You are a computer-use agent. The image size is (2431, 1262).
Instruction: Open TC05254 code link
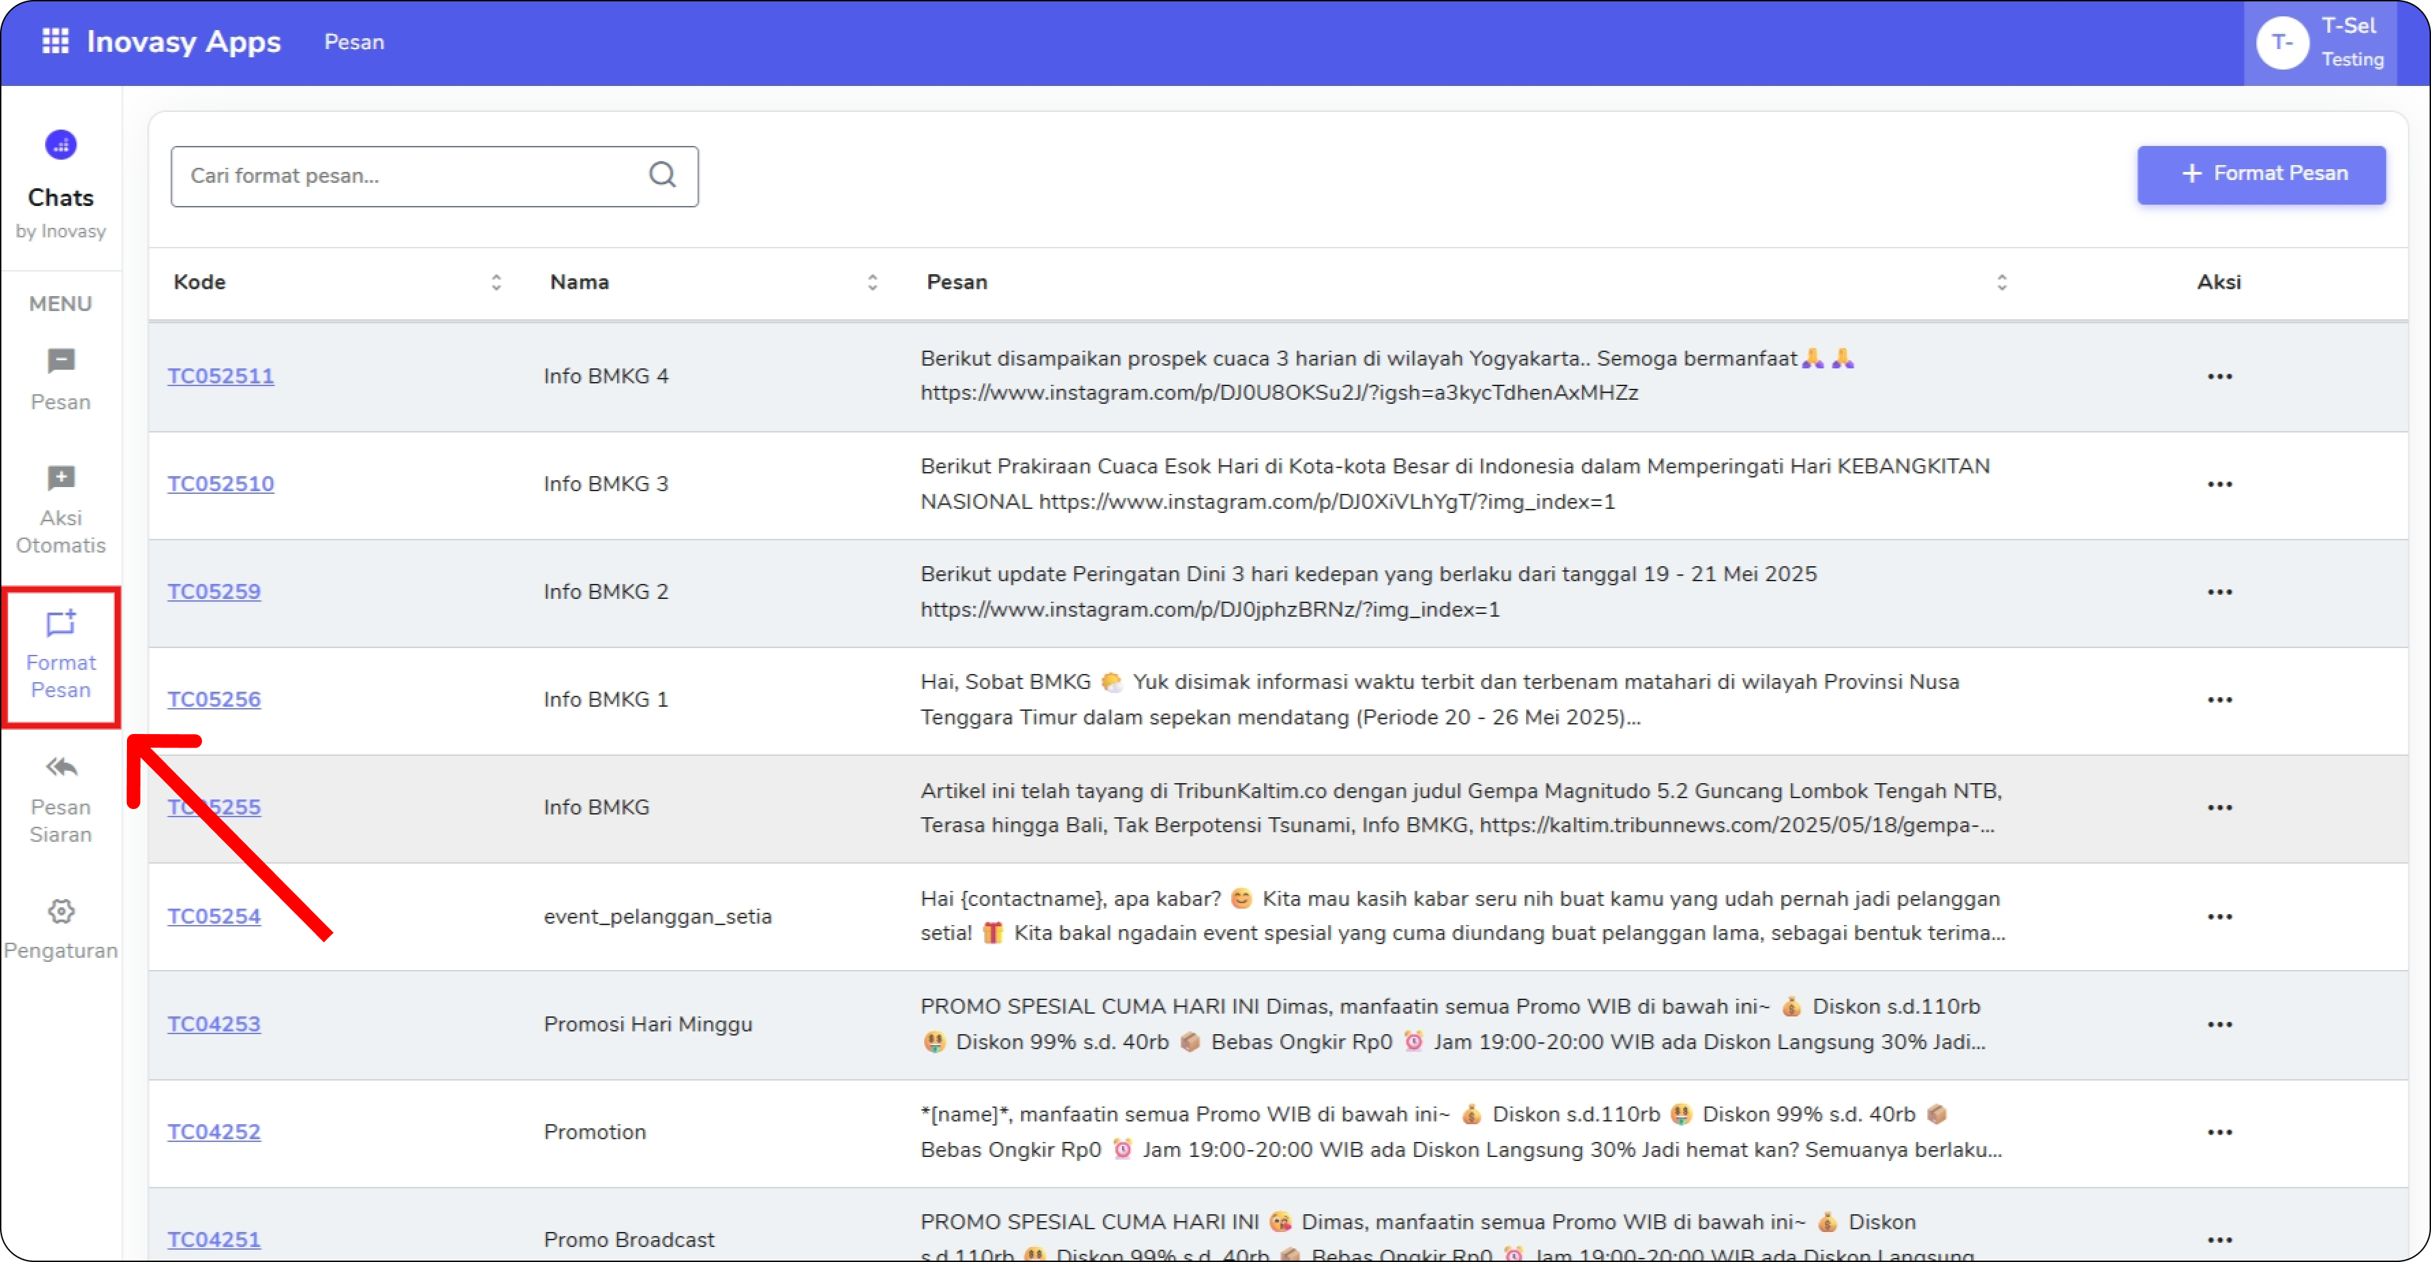214,916
